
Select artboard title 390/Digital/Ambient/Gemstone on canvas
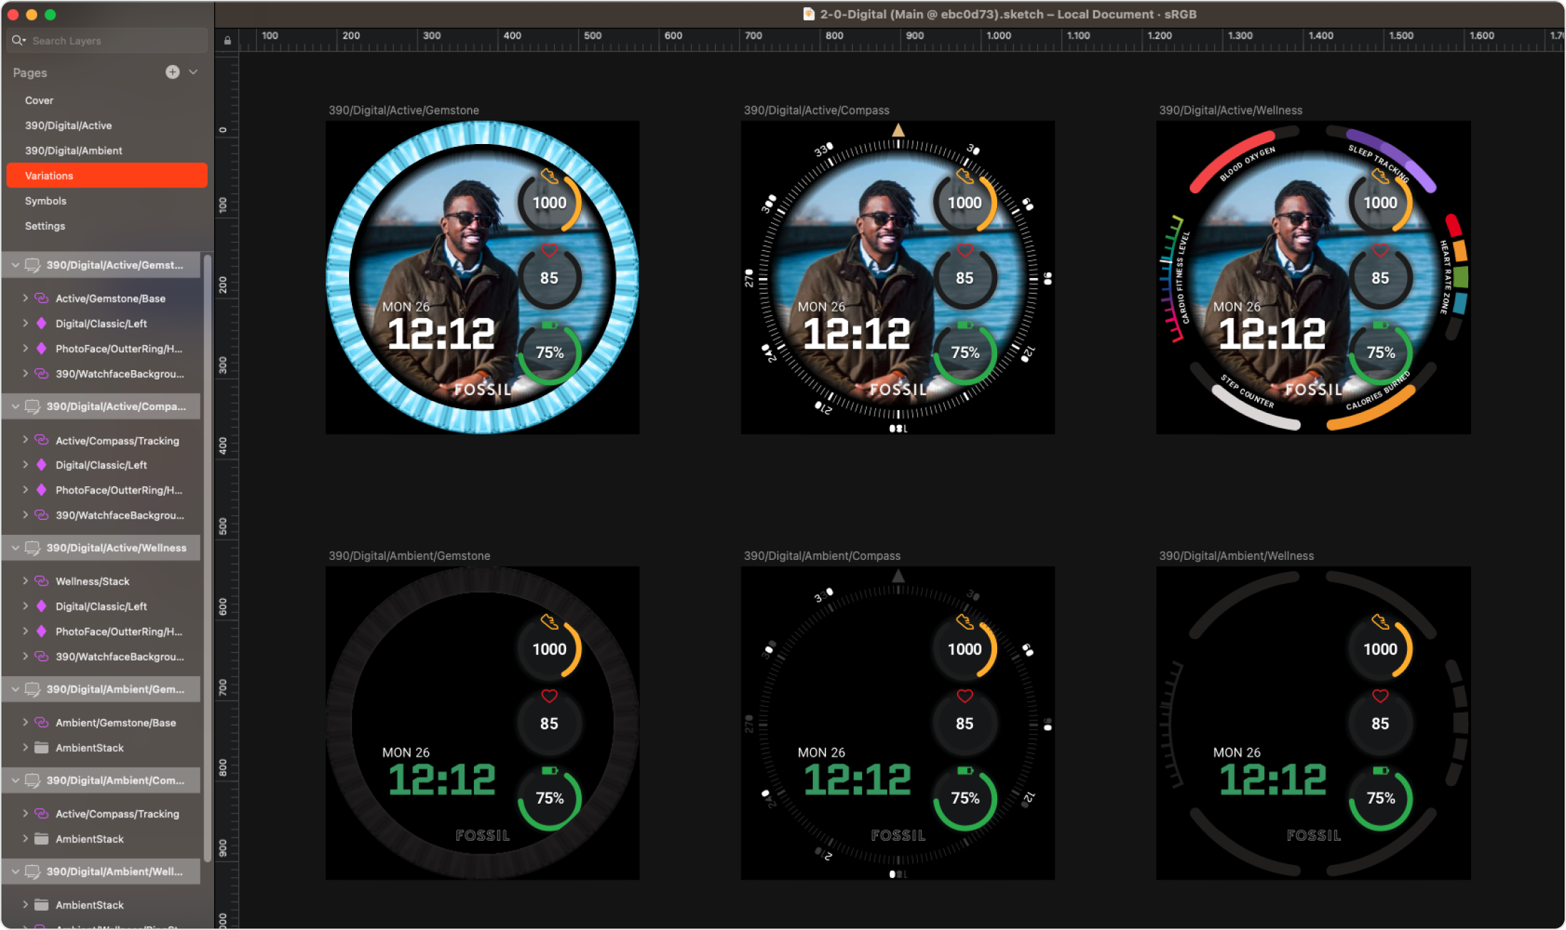tap(409, 556)
